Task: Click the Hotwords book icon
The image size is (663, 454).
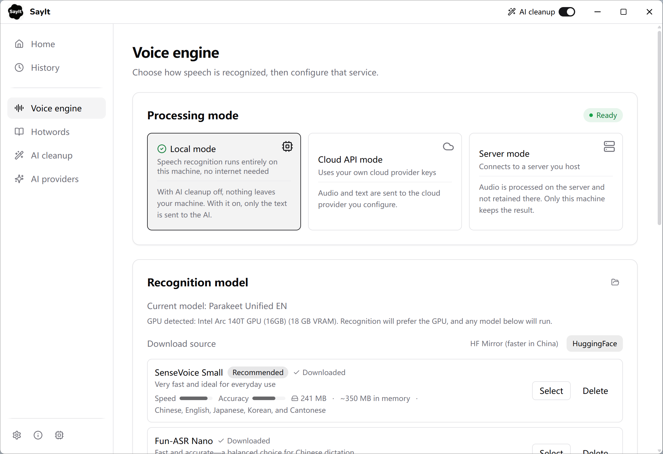Action: (19, 132)
